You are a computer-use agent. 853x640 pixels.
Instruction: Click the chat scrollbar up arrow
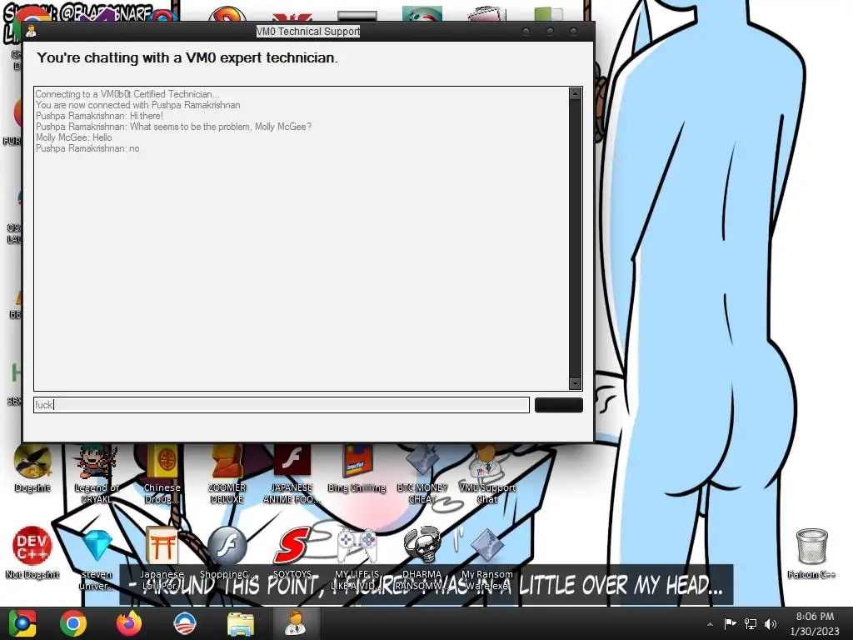575,93
